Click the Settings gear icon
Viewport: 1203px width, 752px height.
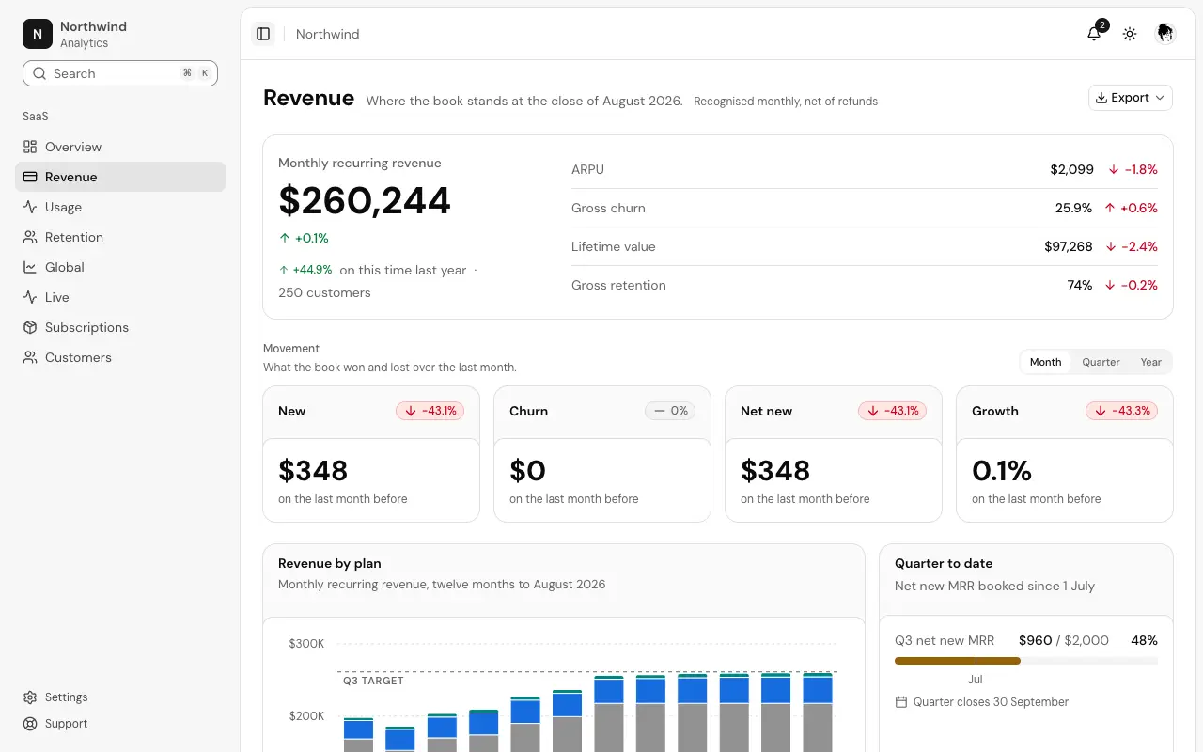30,697
